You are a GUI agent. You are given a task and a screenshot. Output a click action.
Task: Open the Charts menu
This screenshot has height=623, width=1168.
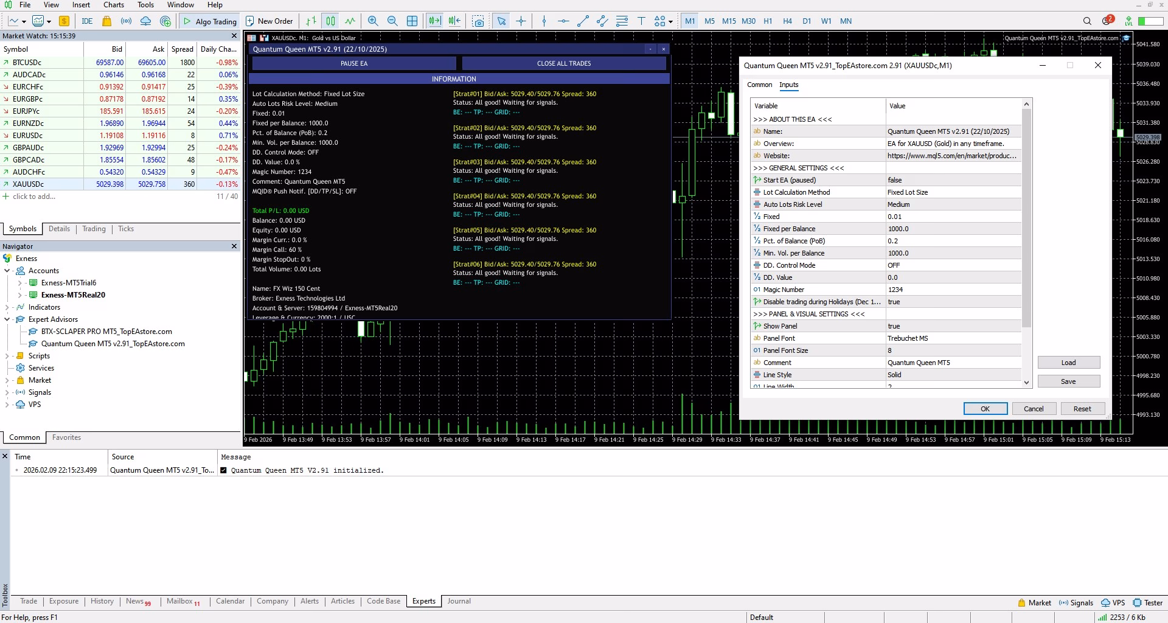click(114, 5)
